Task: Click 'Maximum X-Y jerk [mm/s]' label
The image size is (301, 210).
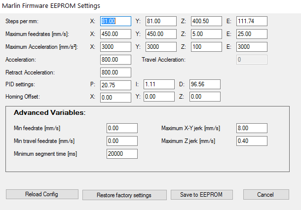Action: [190, 128]
